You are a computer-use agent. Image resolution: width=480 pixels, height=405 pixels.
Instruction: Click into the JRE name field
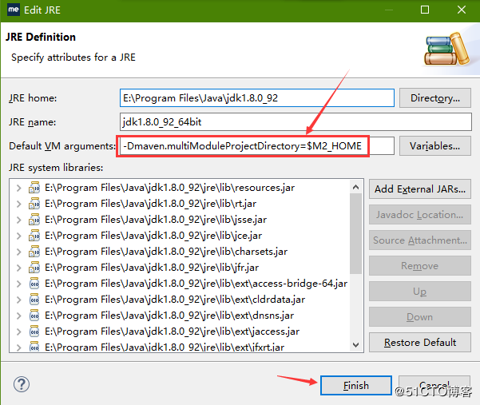point(296,122)
